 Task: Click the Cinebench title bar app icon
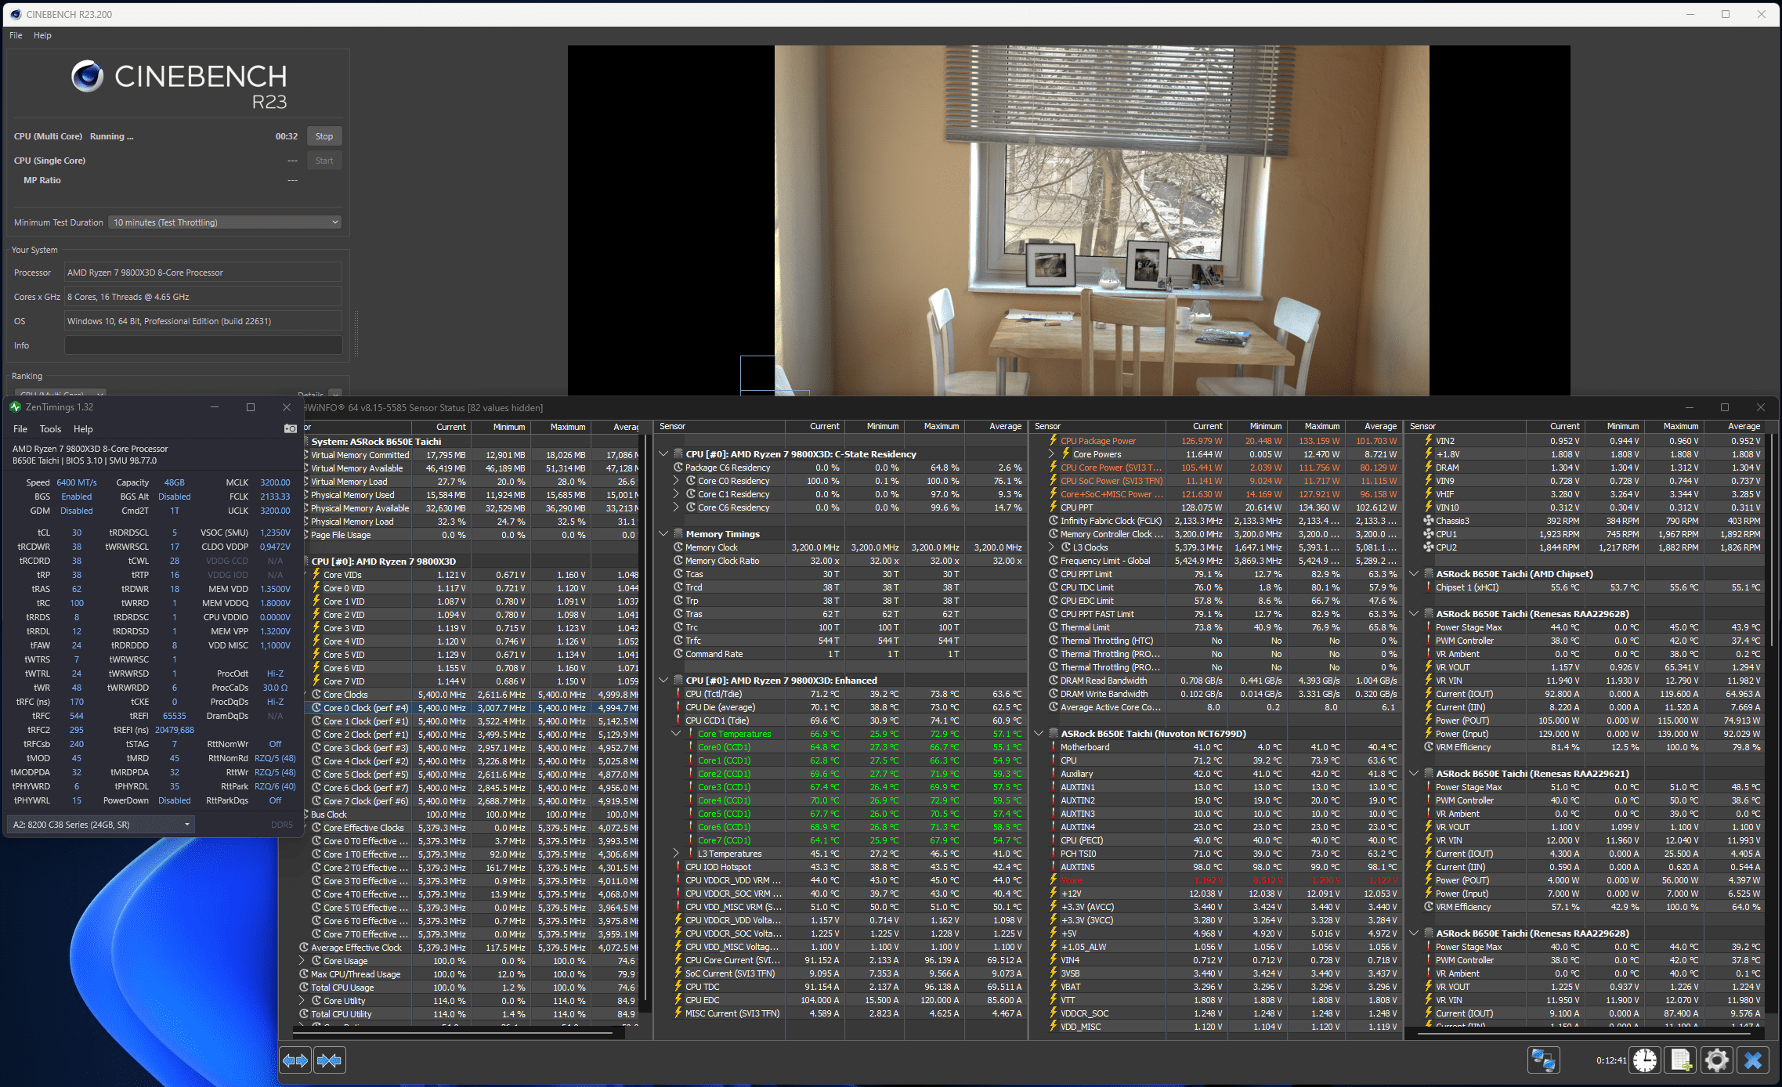15,14
